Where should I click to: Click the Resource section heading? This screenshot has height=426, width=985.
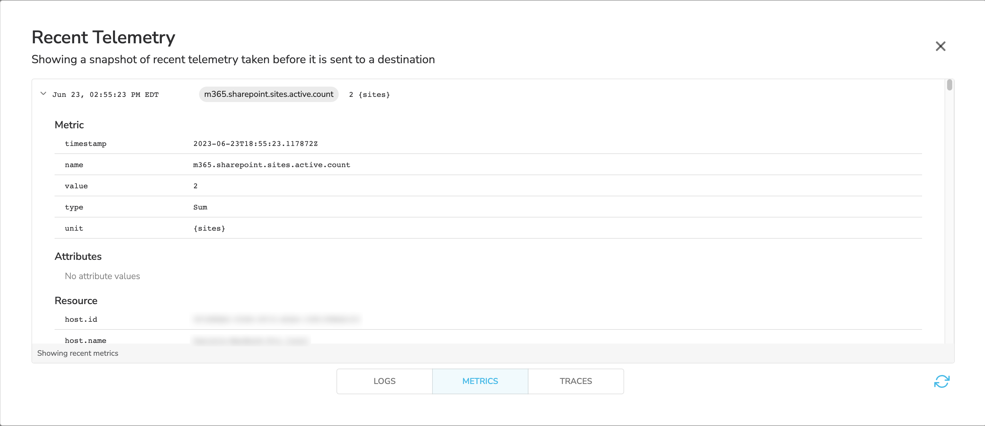pyautogui.click(x=76, y=301)
